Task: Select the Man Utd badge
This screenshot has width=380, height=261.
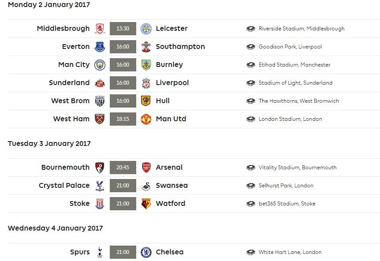Action: click(x=146, y=119)
